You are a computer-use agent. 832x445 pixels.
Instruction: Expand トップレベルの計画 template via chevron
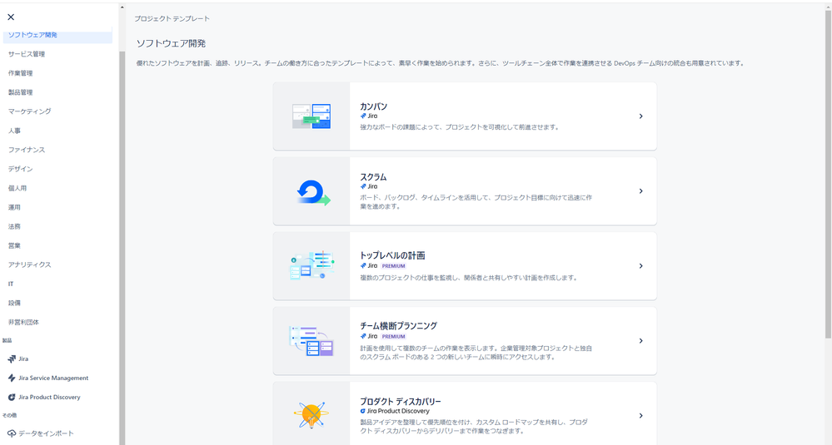point(641,266)
